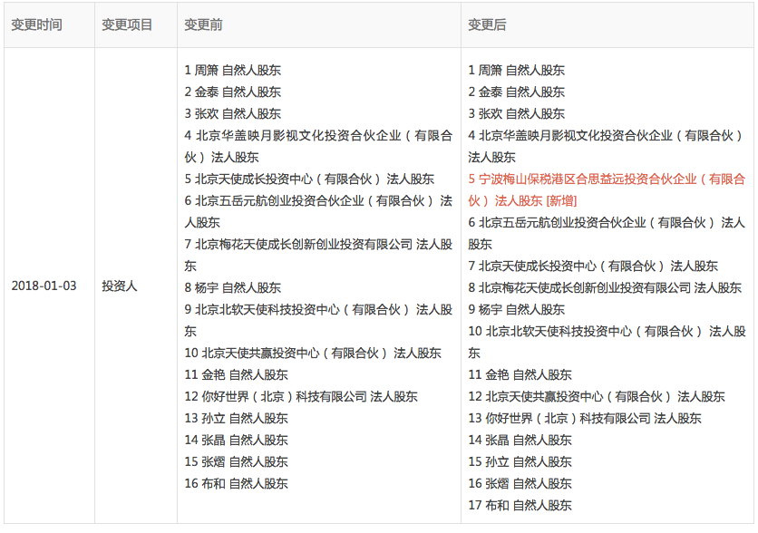Click '5 北京天使成长投资中心' entry in 变更前
Image resolution: width=758 pixels, height=533 pixels.
[309, 179]
